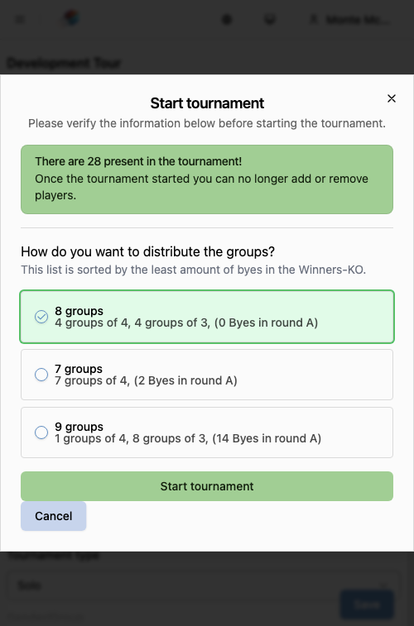Click the colorful app logo in the header
The image size is (414, 626).
point(72,18)
